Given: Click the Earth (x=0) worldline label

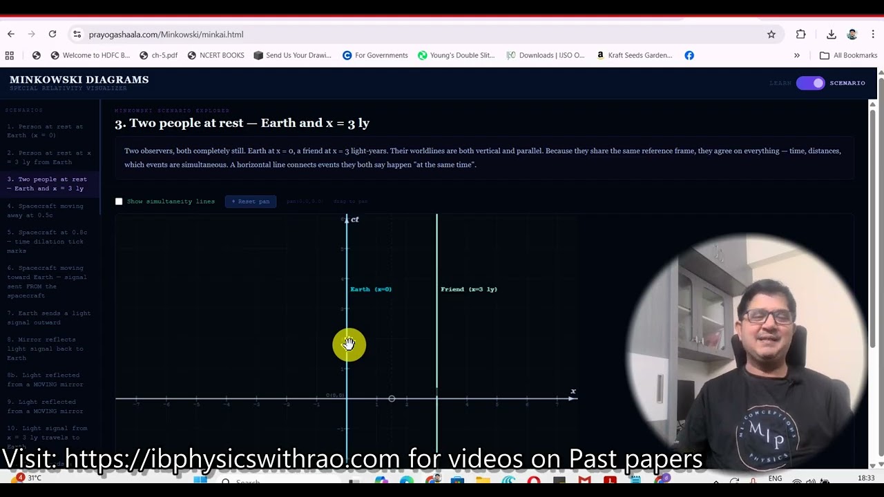Looking at the screenshot, I should coord(371,289).
